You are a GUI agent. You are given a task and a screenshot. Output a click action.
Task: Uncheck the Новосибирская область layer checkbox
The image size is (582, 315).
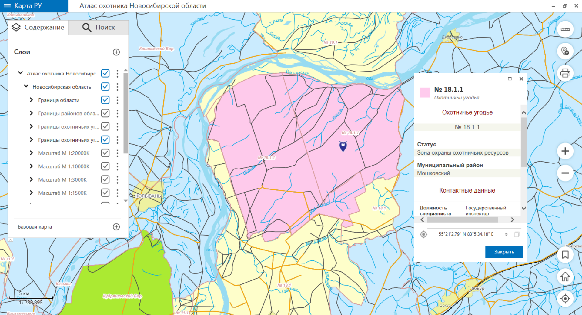(105, 87)
